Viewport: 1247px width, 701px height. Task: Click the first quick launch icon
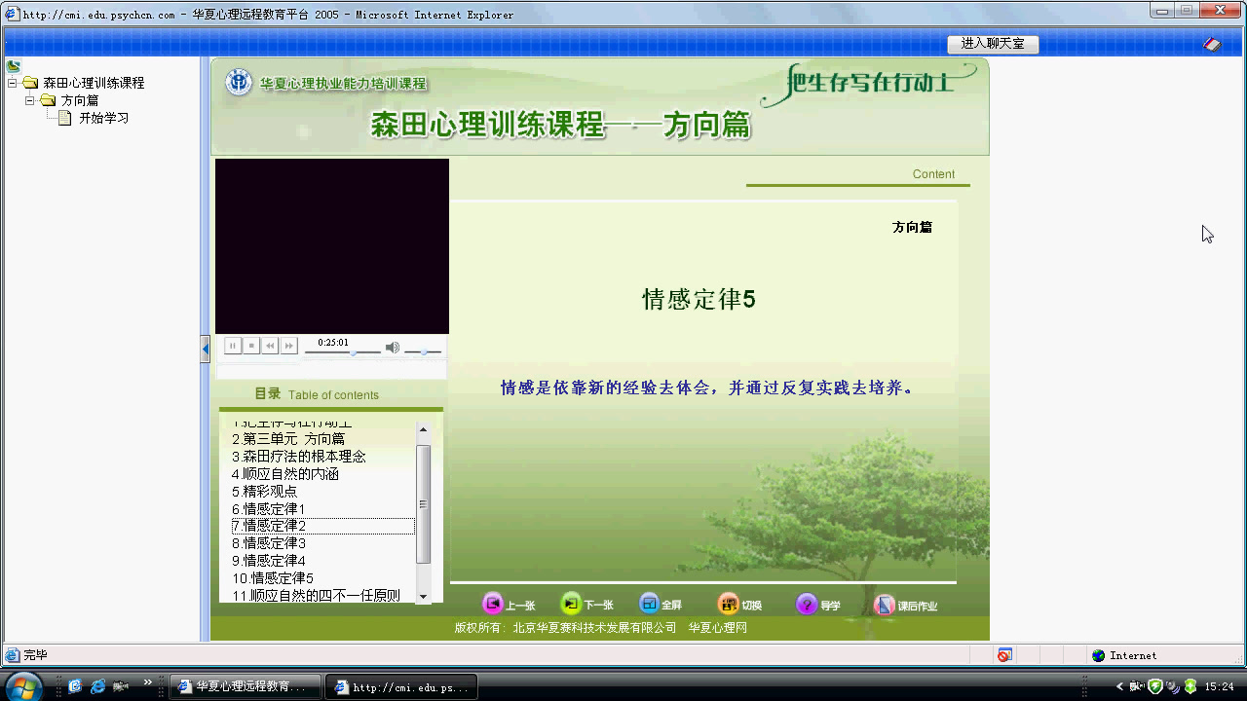coord(75,686)
